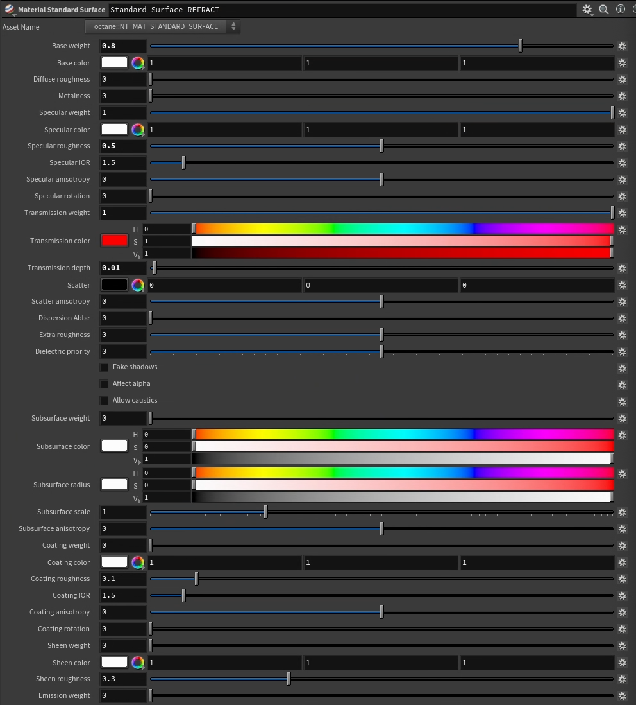
Task: Click the Base weight value field 0.8
Action: tap(122, 46)
